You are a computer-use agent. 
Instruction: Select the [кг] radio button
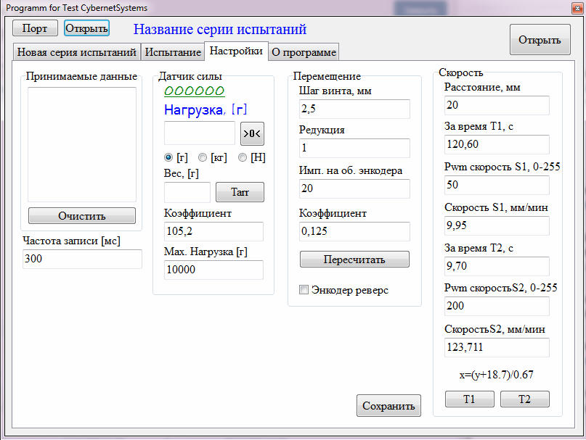coord(203,157)
